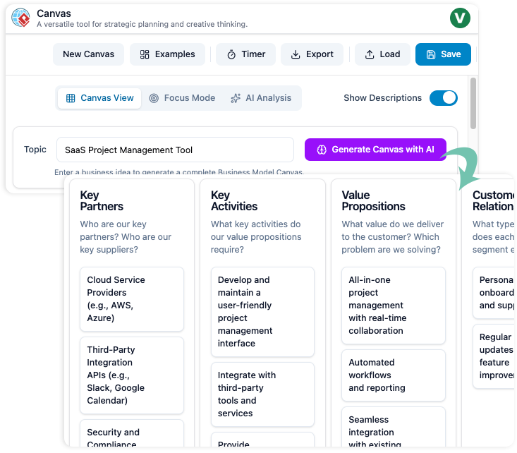The height and width of the screenshot is (453, 517).
Task: Open the AI Analysis tab
Action: pyautogui.click(x=260, y=98)
